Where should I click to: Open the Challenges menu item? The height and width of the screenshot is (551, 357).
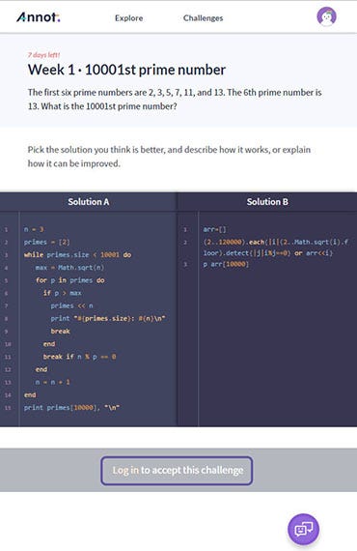(x=203, y=18)
